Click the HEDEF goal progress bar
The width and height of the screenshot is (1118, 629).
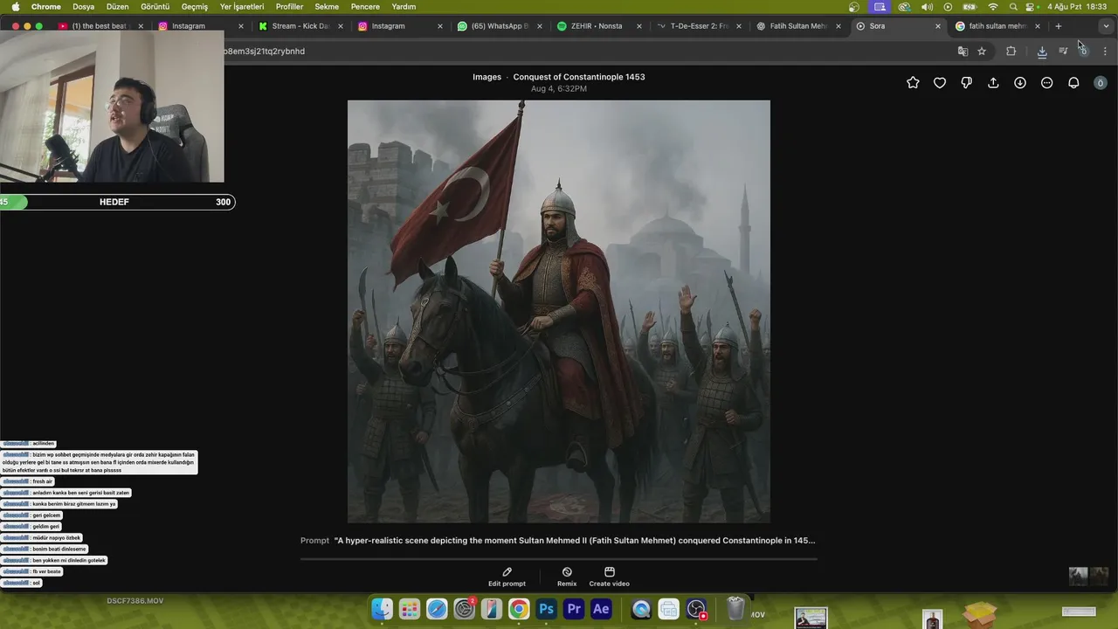117,202
